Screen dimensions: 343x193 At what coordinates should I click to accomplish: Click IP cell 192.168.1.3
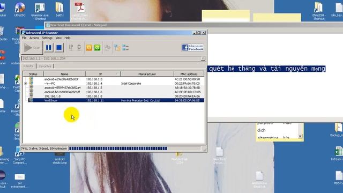tap(94, 79)
